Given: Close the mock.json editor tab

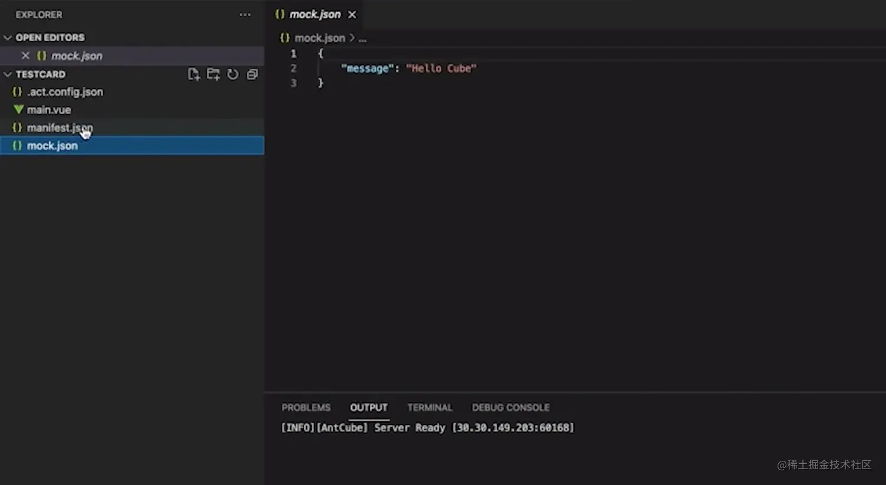Looking at the screenshot, I should click(x=352, y=15).
